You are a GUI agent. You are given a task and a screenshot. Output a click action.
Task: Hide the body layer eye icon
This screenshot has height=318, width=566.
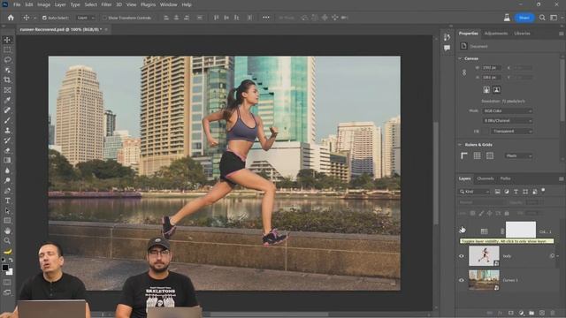[462, 256]
